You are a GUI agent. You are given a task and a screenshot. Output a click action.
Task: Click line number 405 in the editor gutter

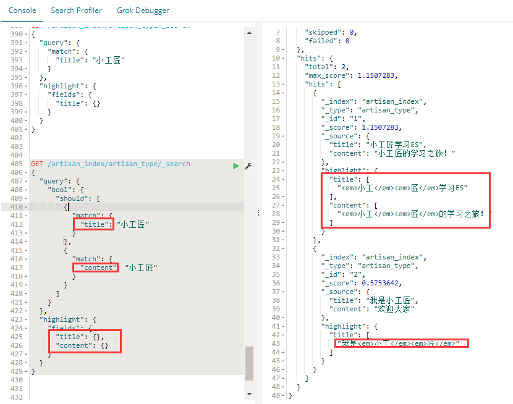point(16,164)
